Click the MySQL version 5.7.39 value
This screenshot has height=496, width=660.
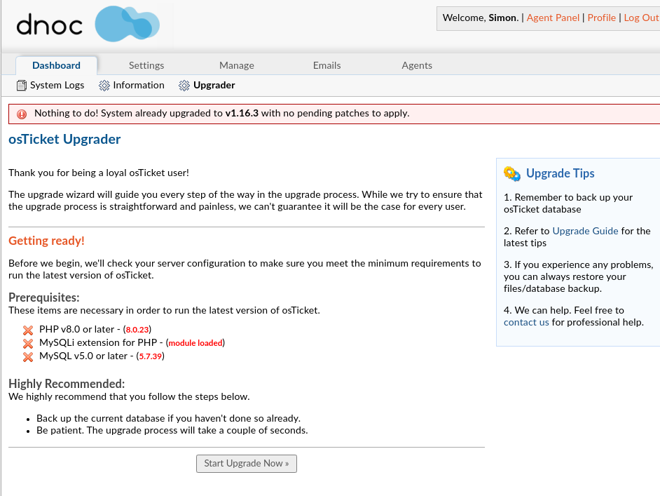150,356
